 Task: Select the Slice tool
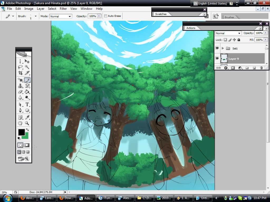coord(27,73)
